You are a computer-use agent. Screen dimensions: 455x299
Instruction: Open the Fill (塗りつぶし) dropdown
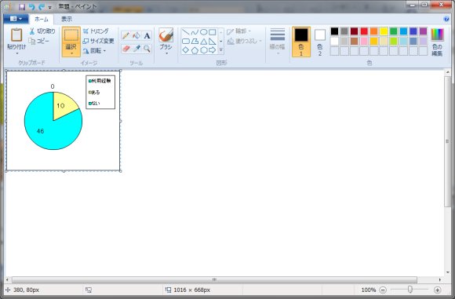[x=244, y=42]
